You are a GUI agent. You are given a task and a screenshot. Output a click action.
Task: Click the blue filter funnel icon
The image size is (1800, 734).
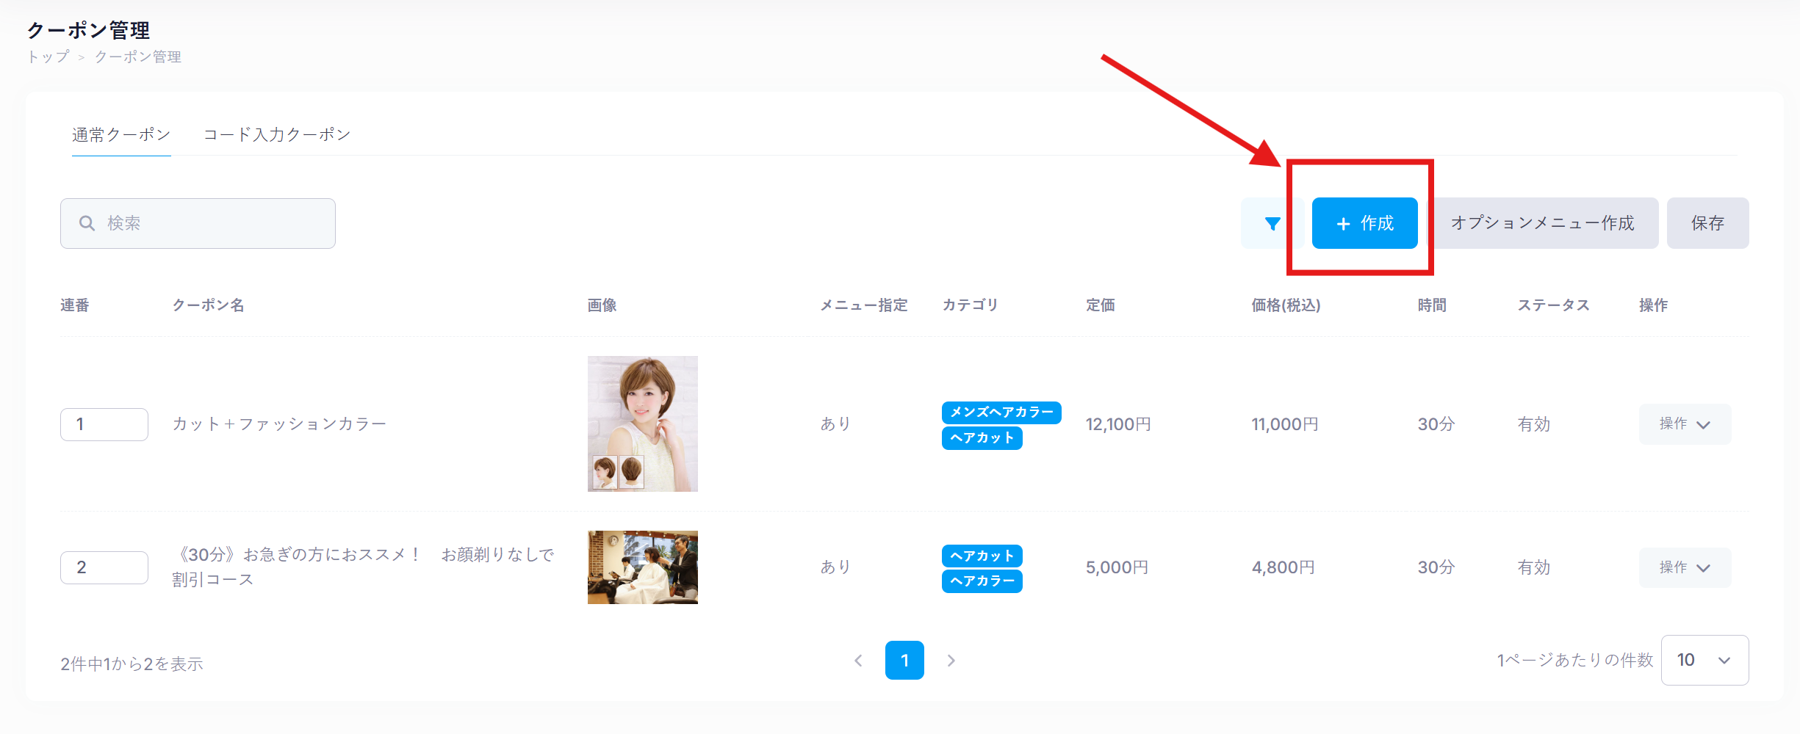(1272, 223)
